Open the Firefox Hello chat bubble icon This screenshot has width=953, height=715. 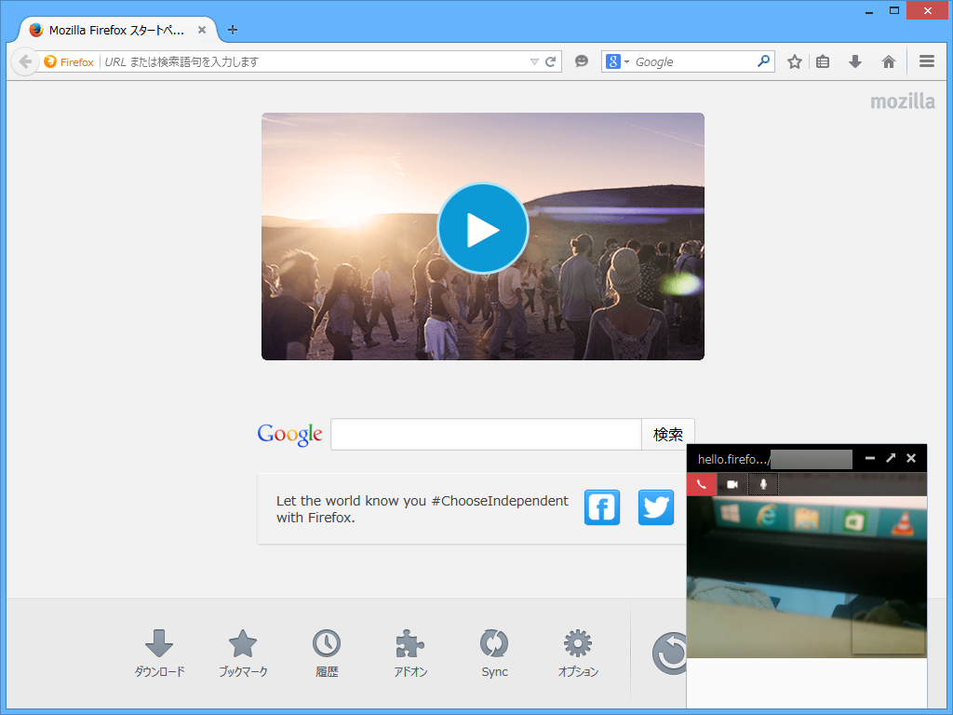click(x=582, y=61)
